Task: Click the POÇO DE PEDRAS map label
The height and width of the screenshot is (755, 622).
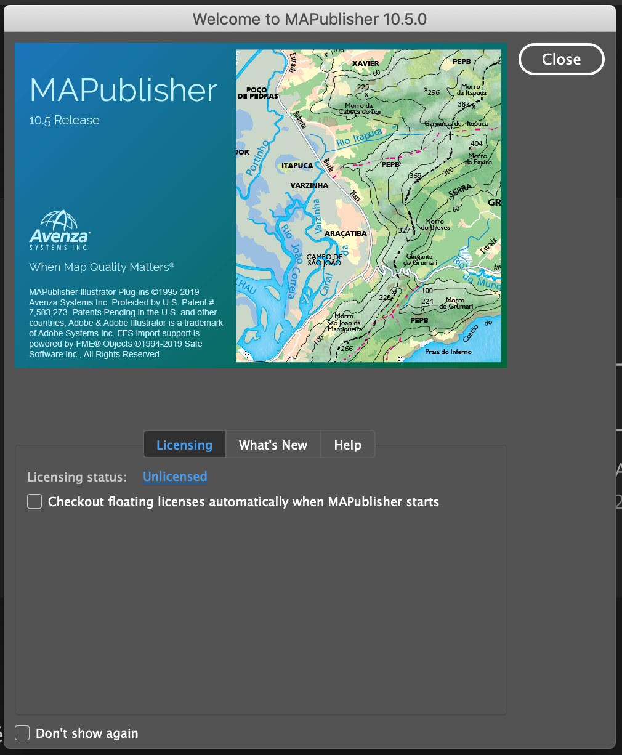Action: pos(257,93)
